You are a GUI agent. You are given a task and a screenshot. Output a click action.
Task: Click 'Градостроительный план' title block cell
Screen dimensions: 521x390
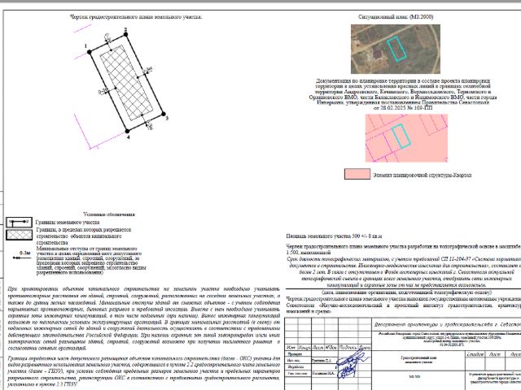click(x=418, y=360)
